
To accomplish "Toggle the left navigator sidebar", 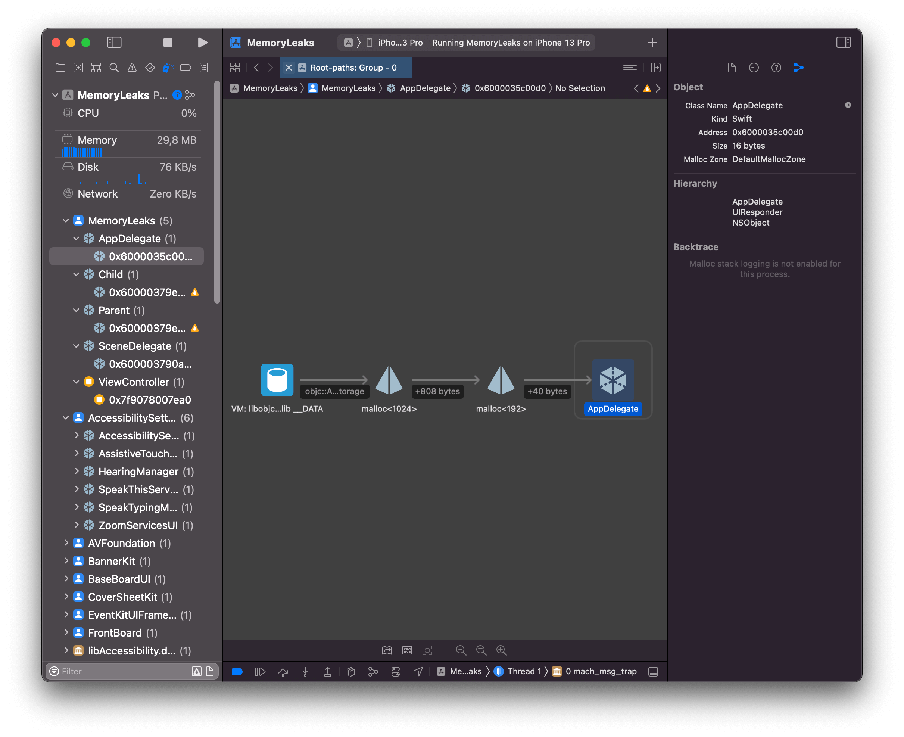I will coord(114,43).
